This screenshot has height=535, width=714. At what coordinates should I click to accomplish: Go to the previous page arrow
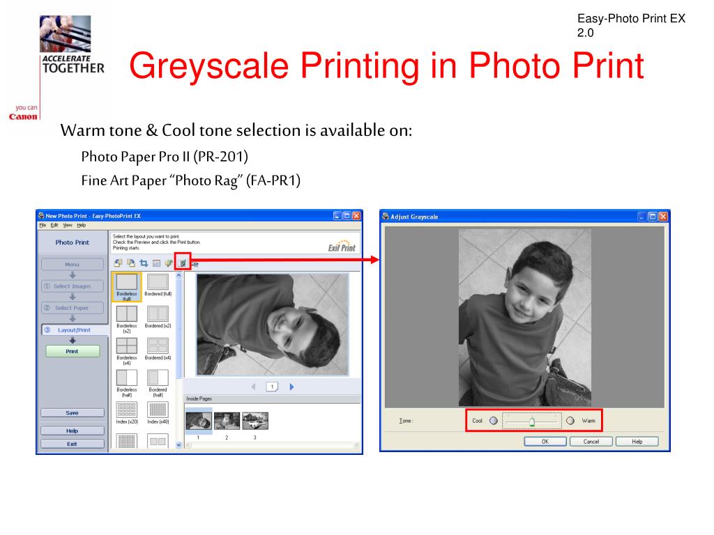254,387
